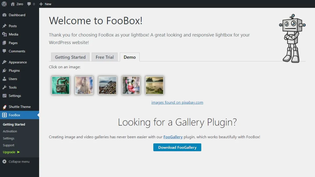Select the Posts pushpin icon
This screenshot has width=315, height=177.
pos(4,26)
